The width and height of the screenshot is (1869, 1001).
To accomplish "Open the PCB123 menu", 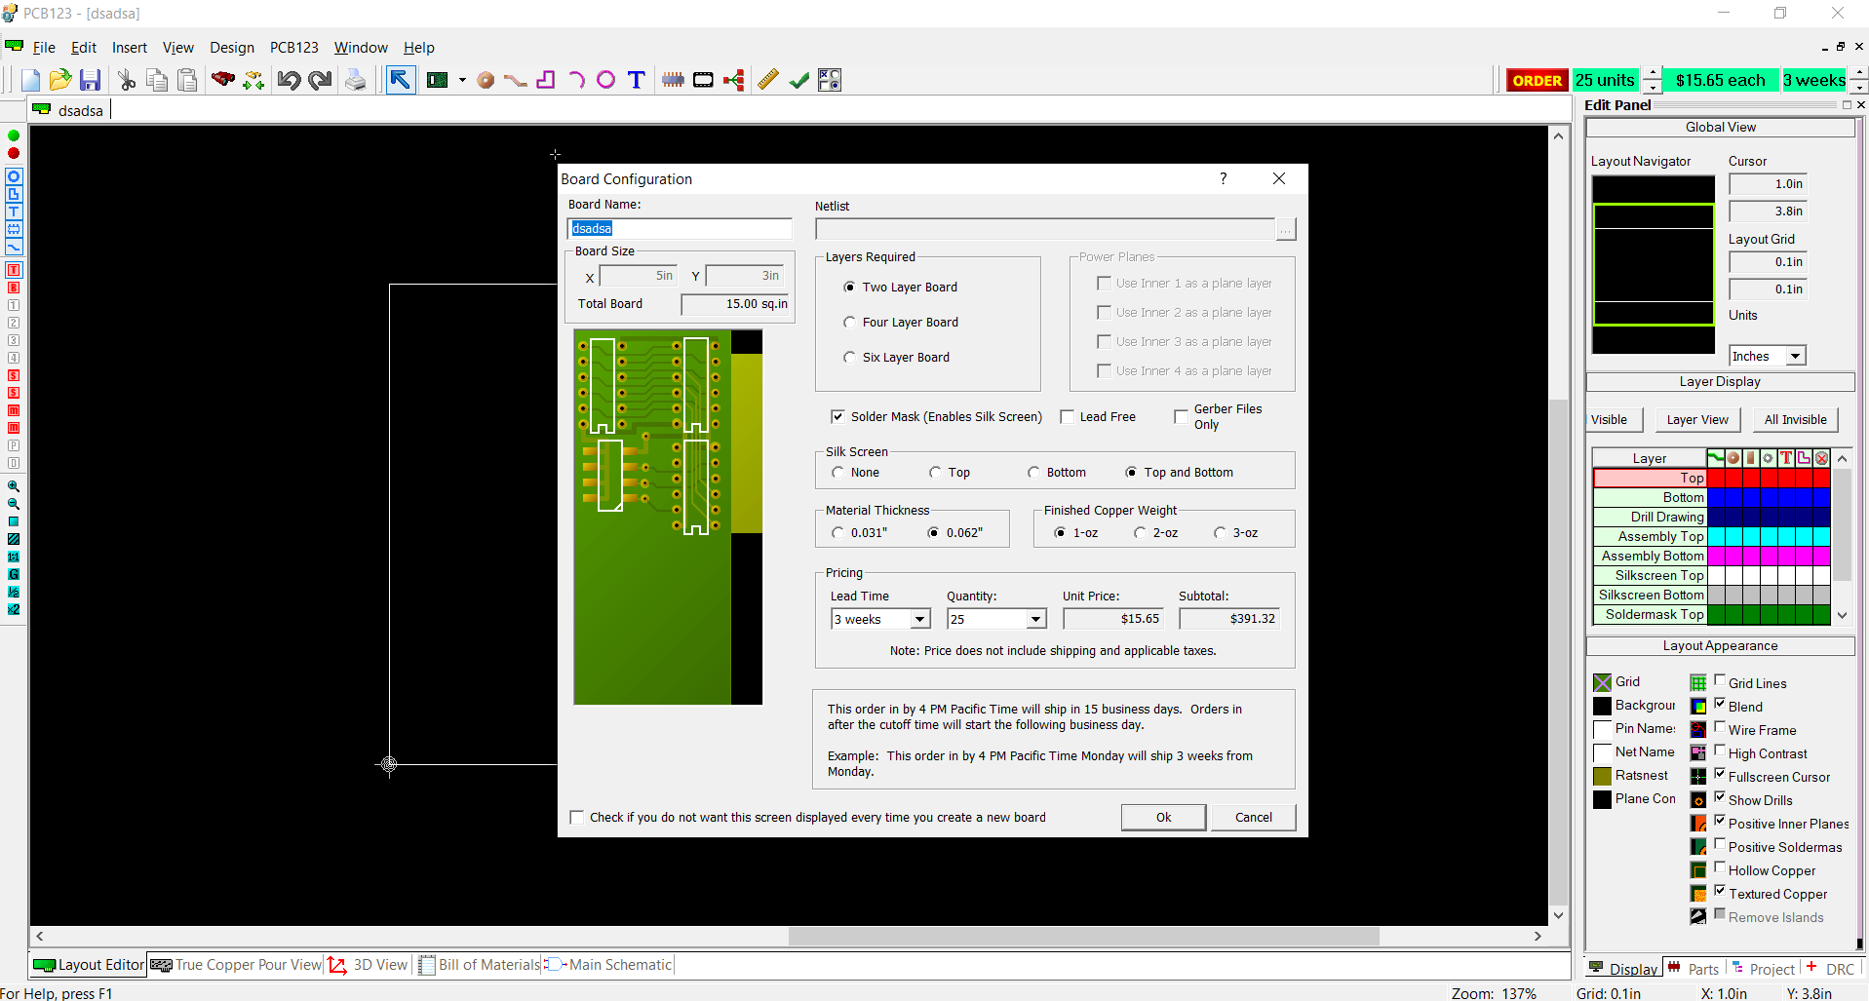I will pos(293,47).
